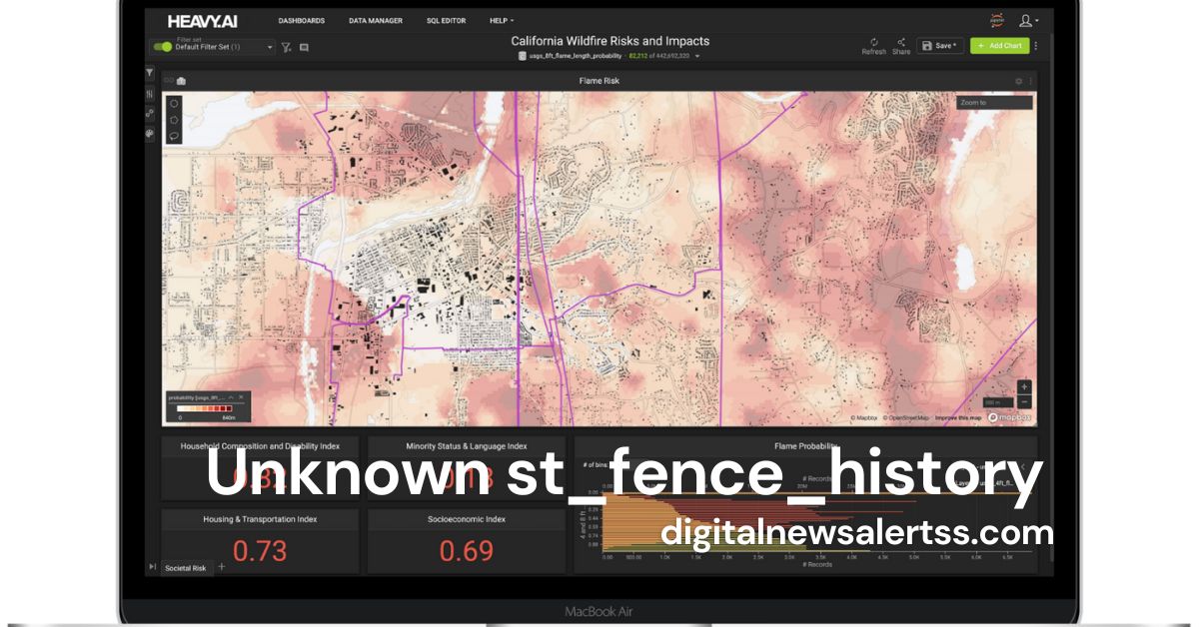
Task: Open the Flame Risk chart kebab menu
Action: [x=1031, y=81]
